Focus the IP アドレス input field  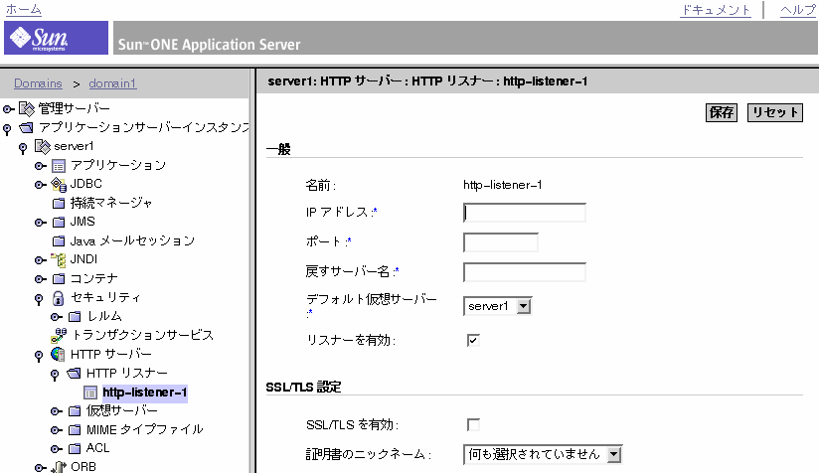click(525, 213)
